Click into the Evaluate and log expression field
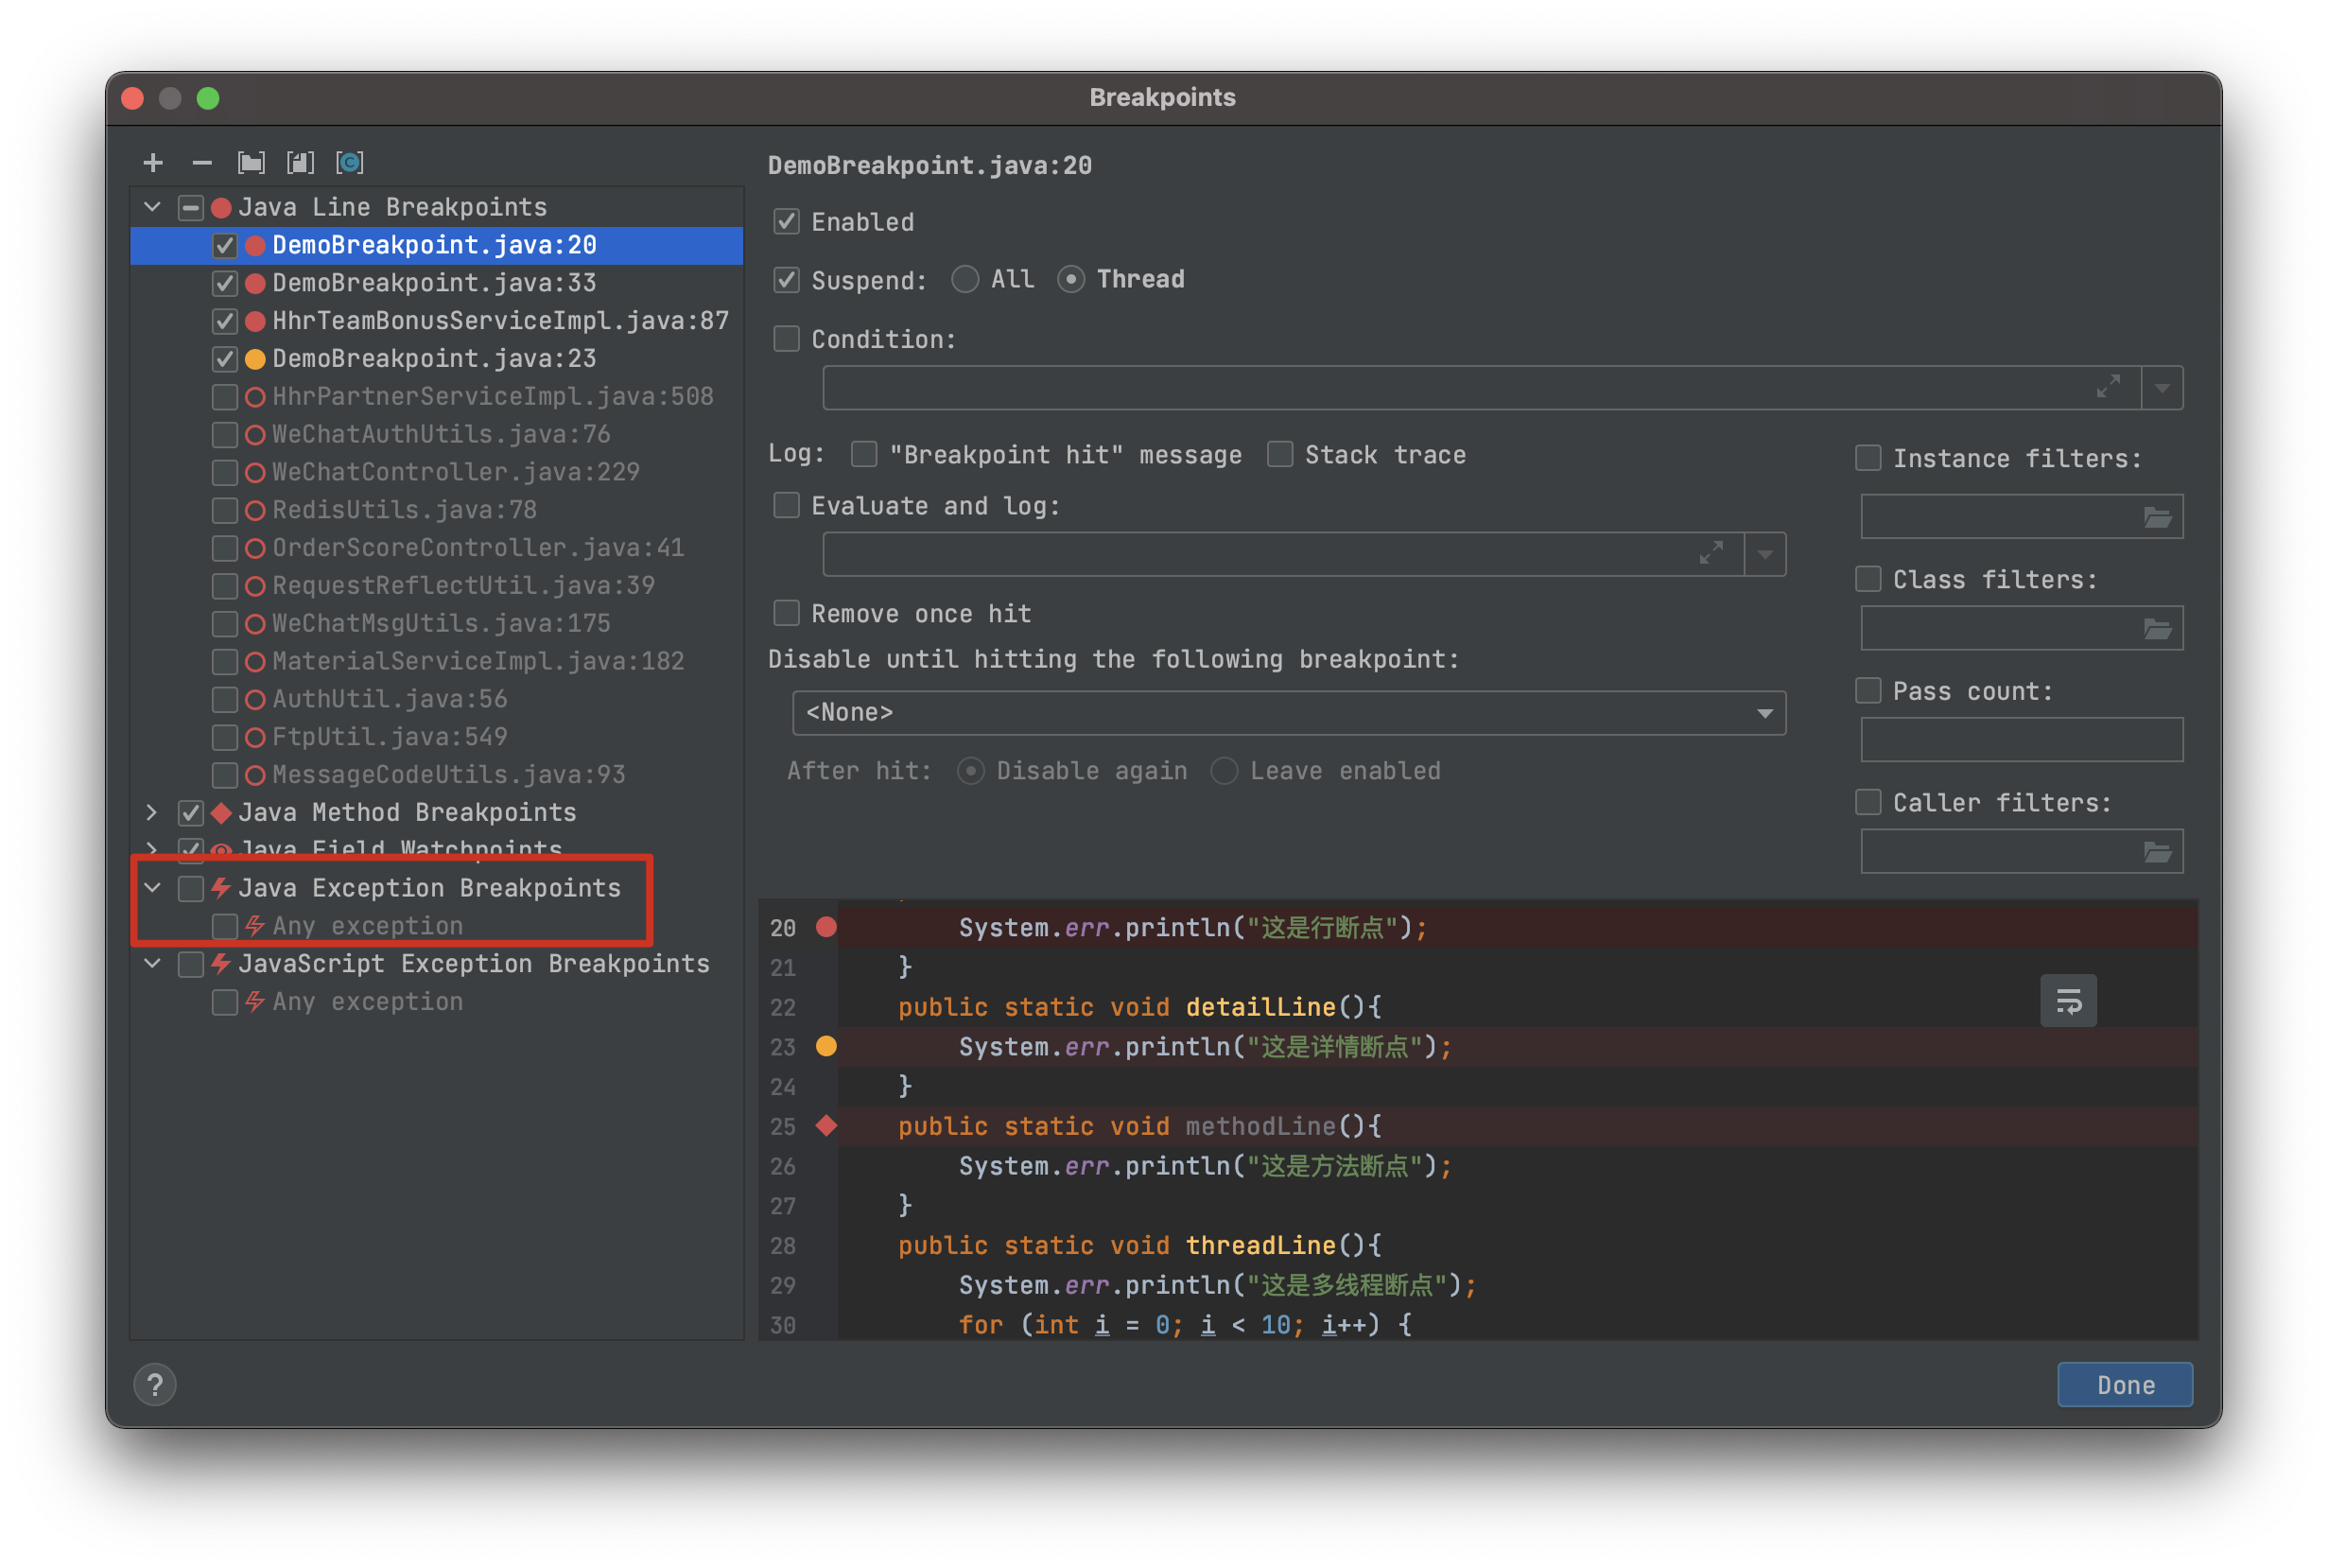Viewport: 2328px width, 1568px height. (1283, 554)
